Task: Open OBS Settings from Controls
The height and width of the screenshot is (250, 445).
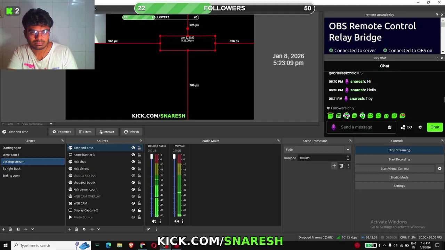Action: [x=399, y=186]
